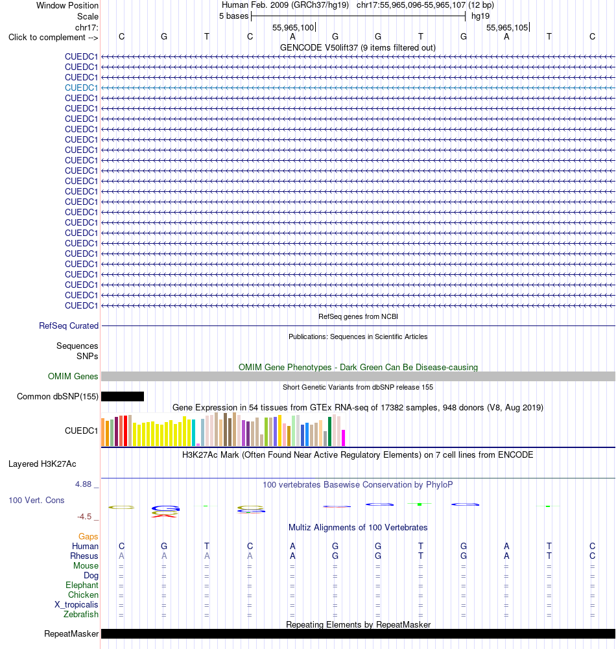Image resolution: width=616 pixels, height=649 pixels.
Task: Click the 55,965,100 coordinate marker
Action: (293, 28)
